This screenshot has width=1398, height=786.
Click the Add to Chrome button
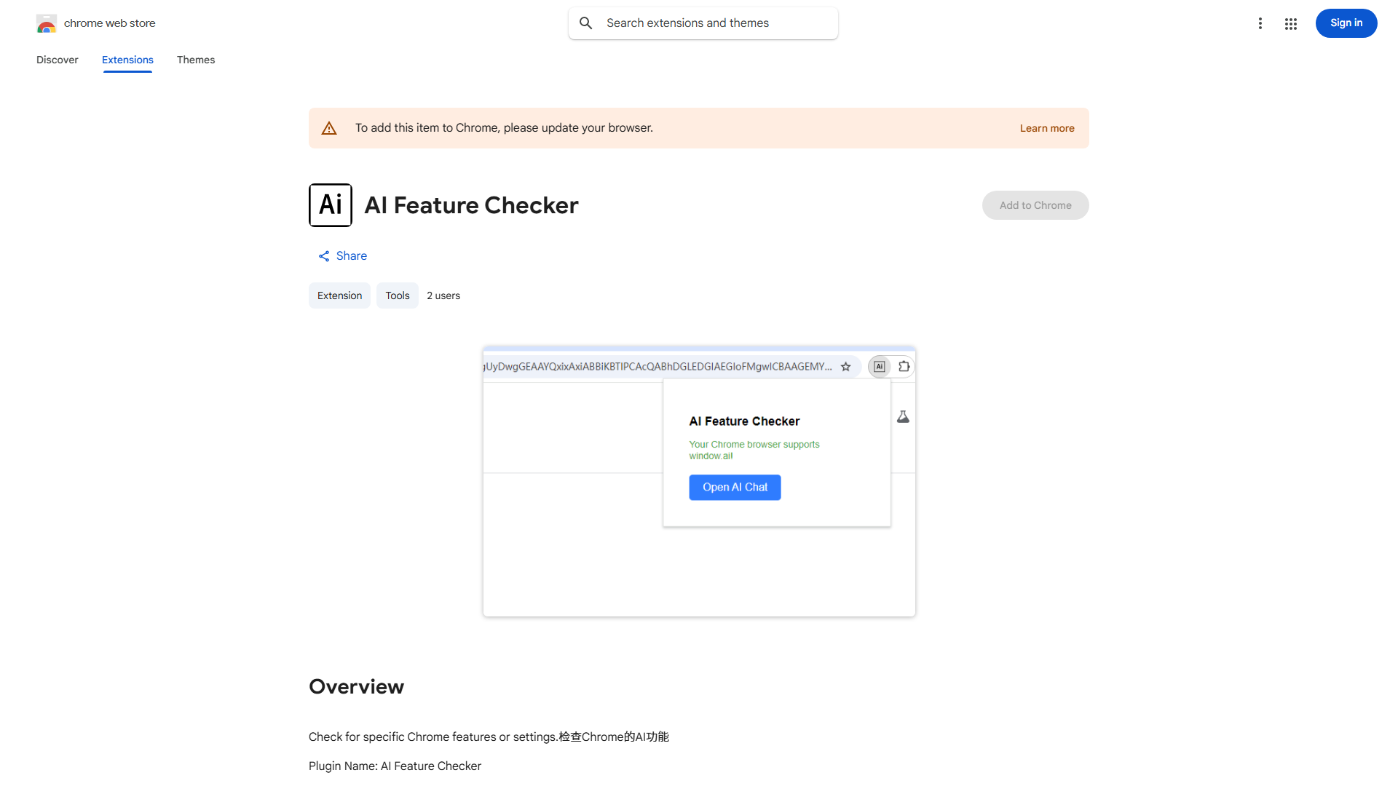click(x=1035, y=205)
